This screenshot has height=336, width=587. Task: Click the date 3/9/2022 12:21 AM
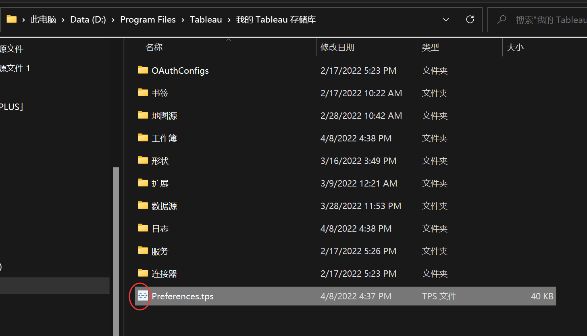[x=359, y=183]
